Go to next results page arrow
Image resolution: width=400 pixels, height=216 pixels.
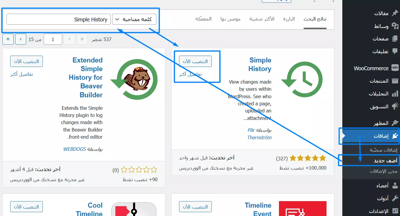click(21, 39)
